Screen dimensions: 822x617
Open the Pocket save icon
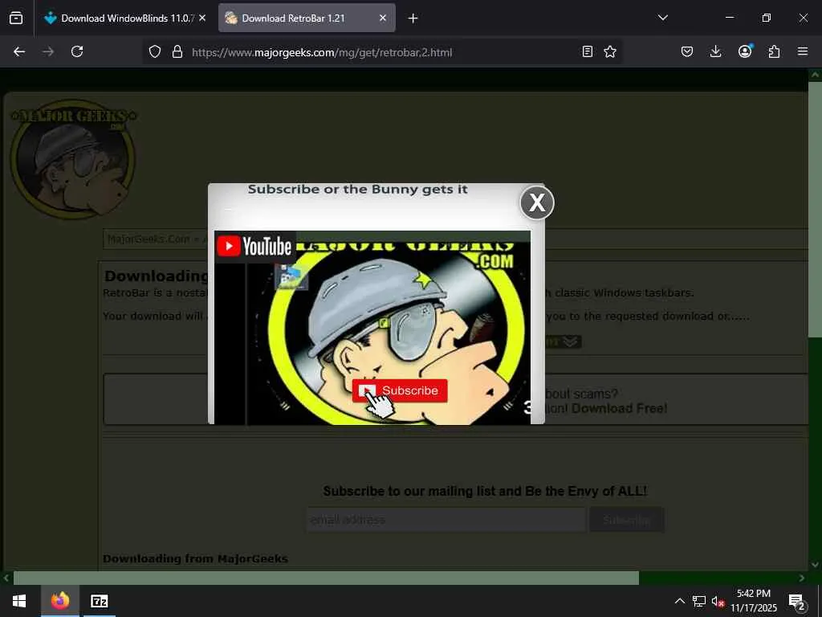click(x=687, y=51)
